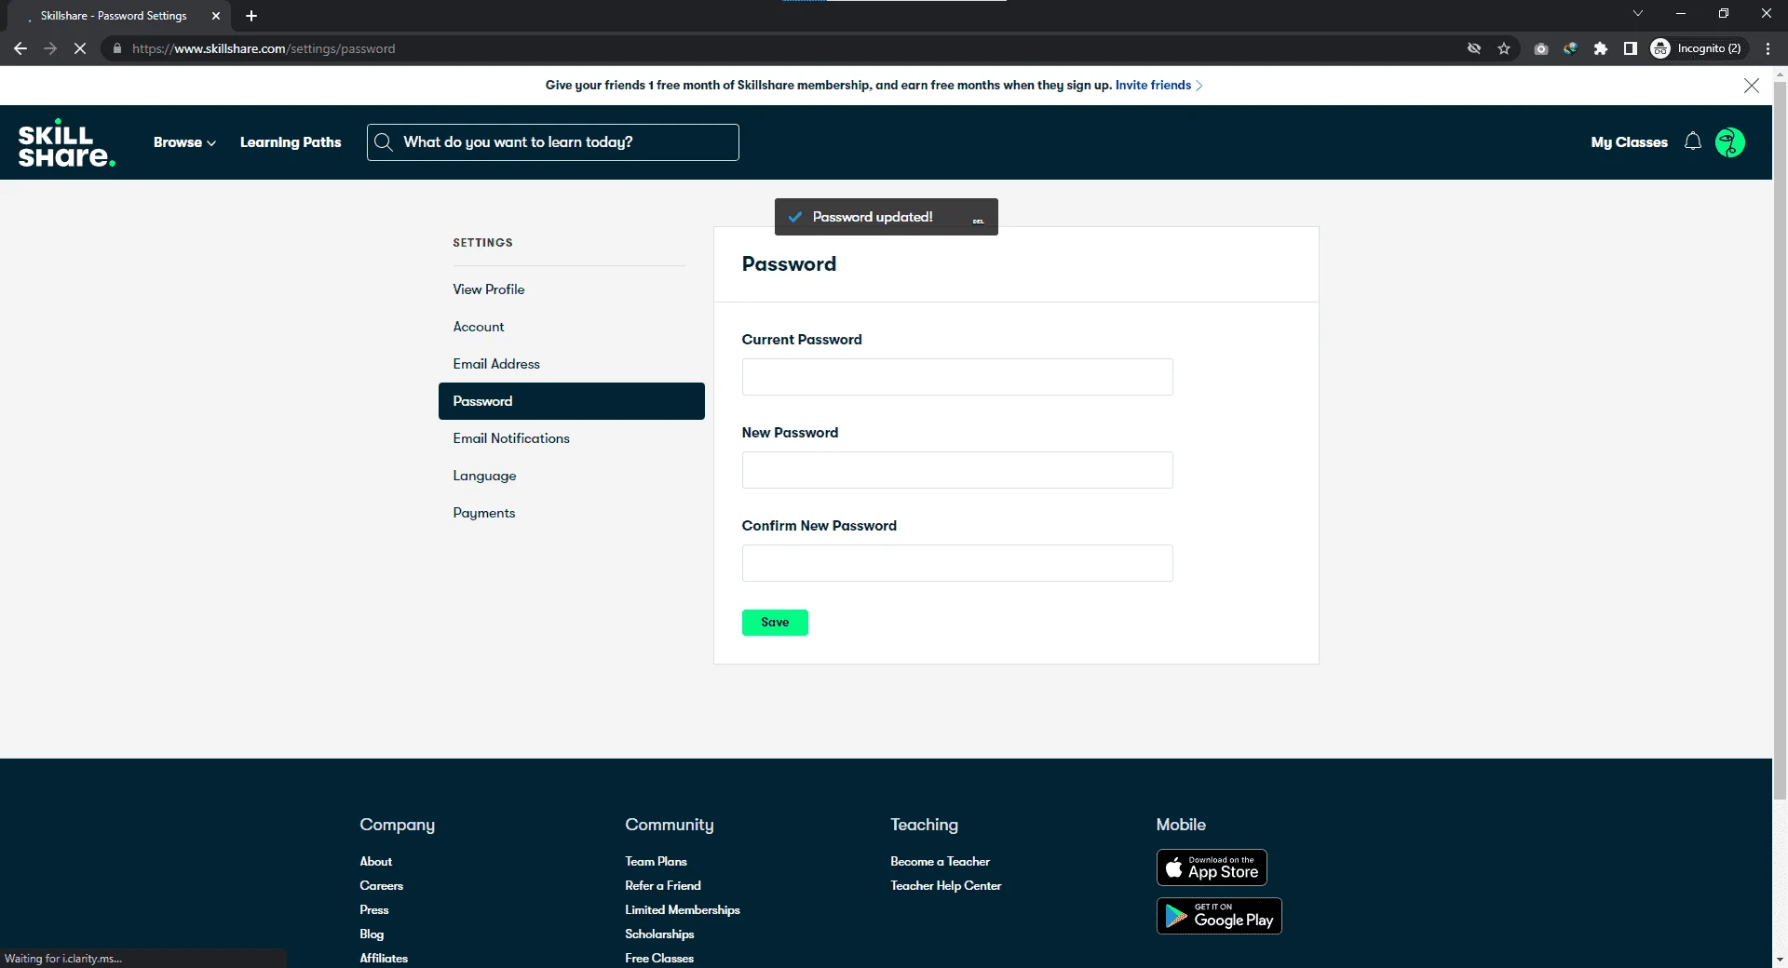Screen dimensions: 1788x968
Task: Click the green-blue extension icon
Action: pyautogui.click(x=1571, y=48)
